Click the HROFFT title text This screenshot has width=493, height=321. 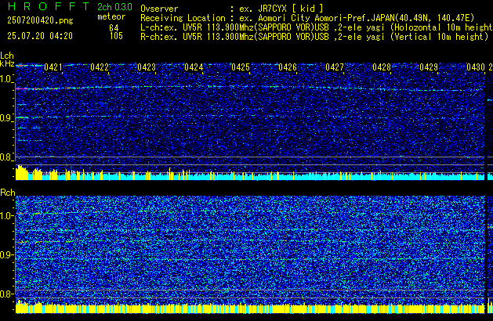point(49,6)
